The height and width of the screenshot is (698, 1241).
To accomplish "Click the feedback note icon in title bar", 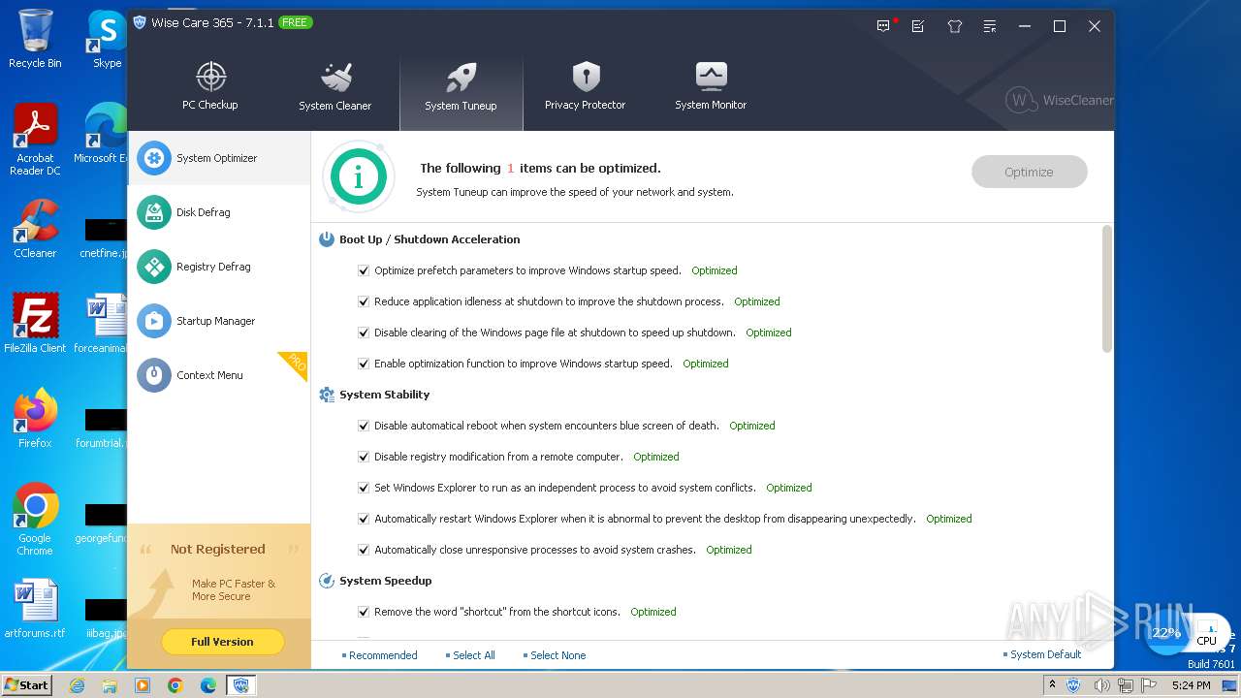I will coord(918,26).
